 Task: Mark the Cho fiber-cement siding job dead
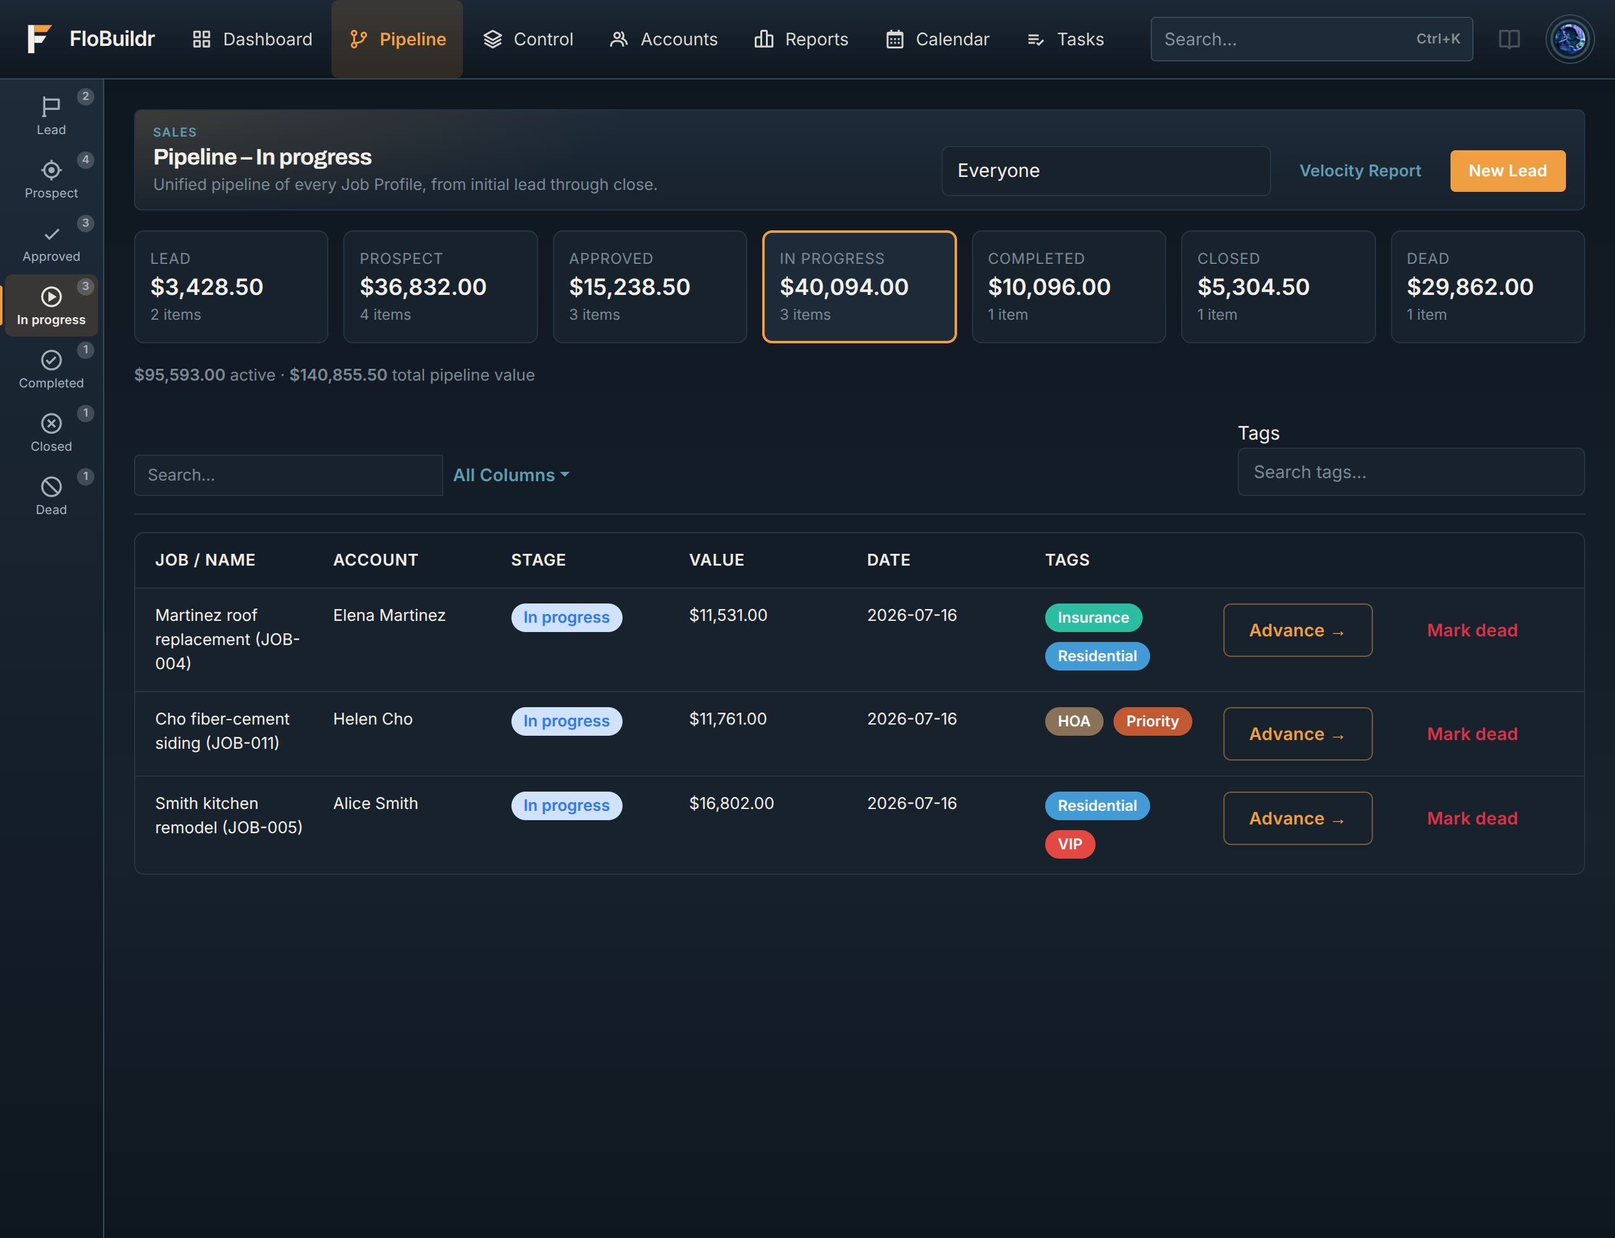[1472, 733]
